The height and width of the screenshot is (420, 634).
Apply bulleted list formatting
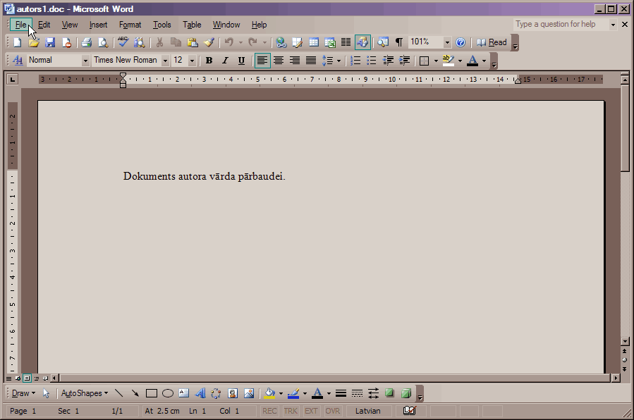(x=372, y=61)
